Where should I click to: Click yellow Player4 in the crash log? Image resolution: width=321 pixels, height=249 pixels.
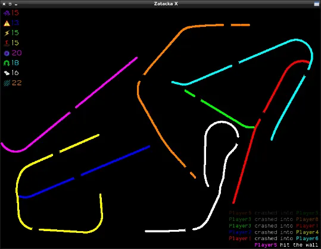pos(307,232)
